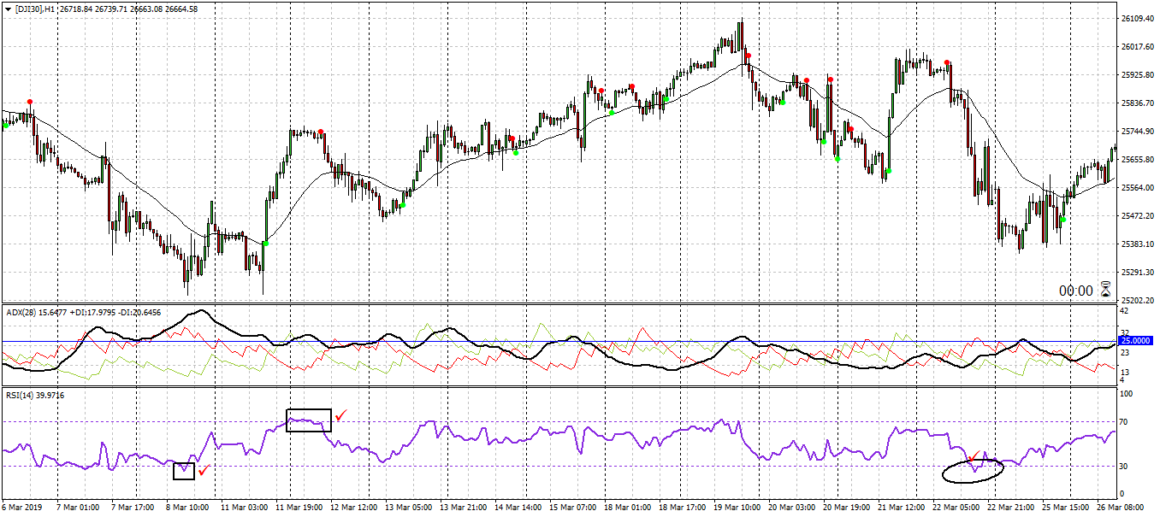Click the 25.0000 level tag on ADX scale
Image resolution: width=1160 pixels, height=517 pixels.
(x=1137, y=340)
